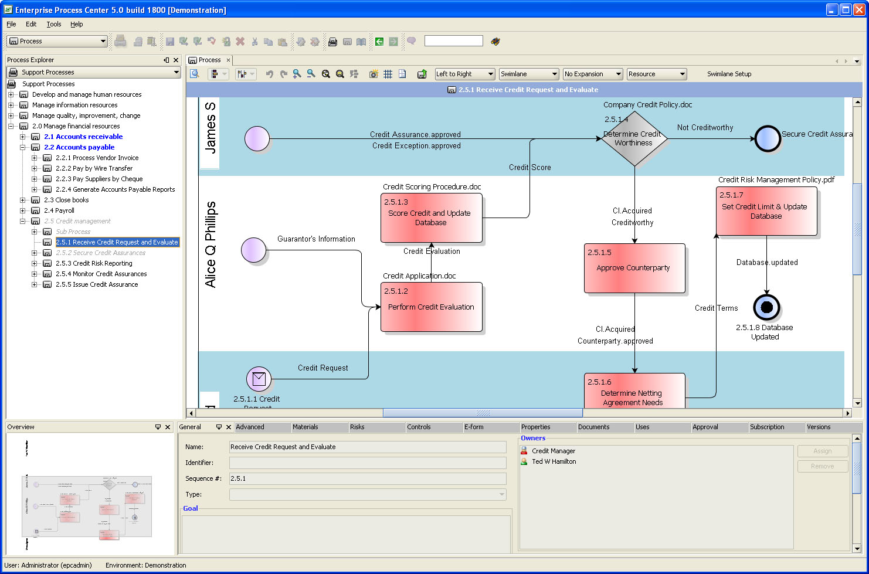This screenshot has height=574, width=869.
Task: Open the Left to Right layout dropdown
Action: pyautogui.click(x=490, y=73)
